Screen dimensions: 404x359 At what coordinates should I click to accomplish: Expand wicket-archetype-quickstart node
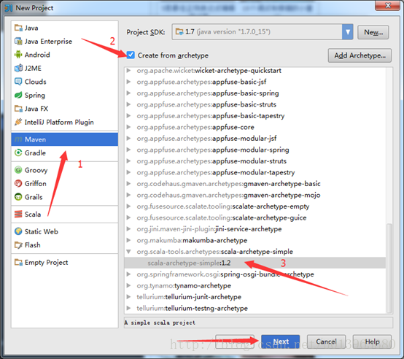tap(128, 70)
